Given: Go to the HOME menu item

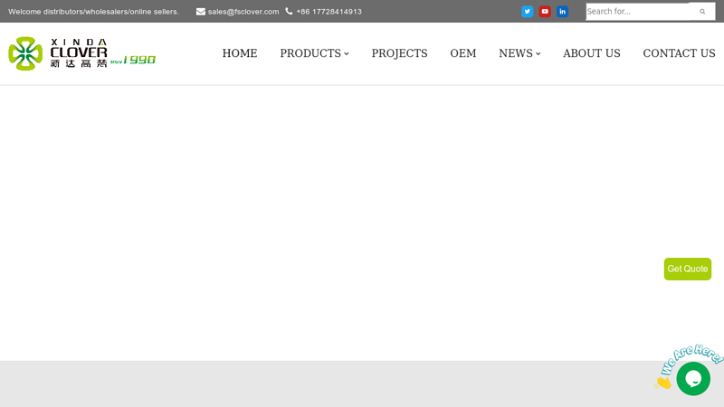Looking at the screenshot, I should click(240, 53).
